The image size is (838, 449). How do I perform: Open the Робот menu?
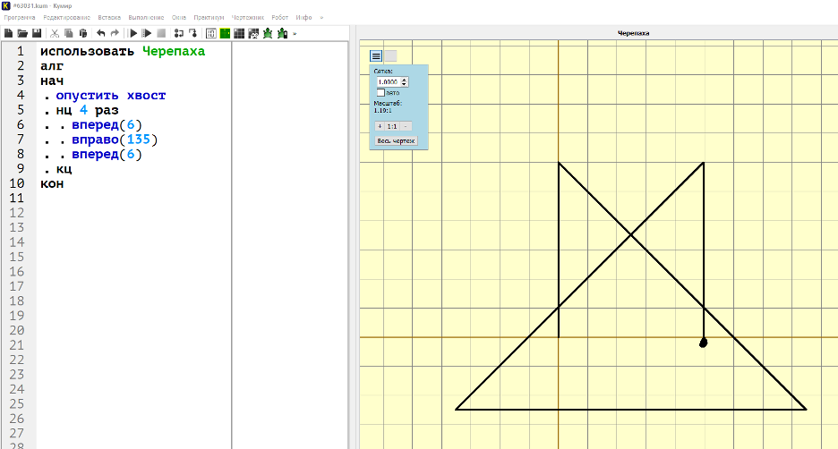[x=279, y=18]
